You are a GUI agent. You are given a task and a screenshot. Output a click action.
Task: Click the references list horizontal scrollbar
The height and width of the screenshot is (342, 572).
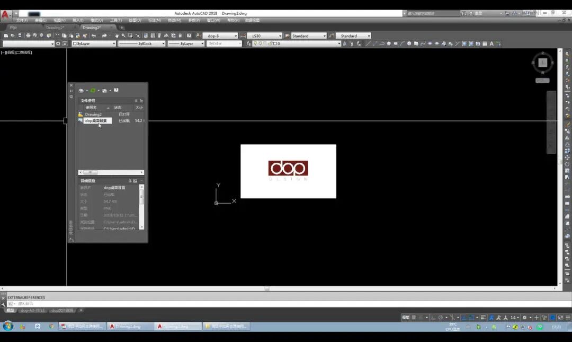(111, 172)
